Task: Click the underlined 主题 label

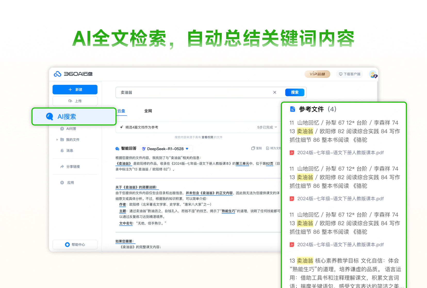Action: coord(122,211)
